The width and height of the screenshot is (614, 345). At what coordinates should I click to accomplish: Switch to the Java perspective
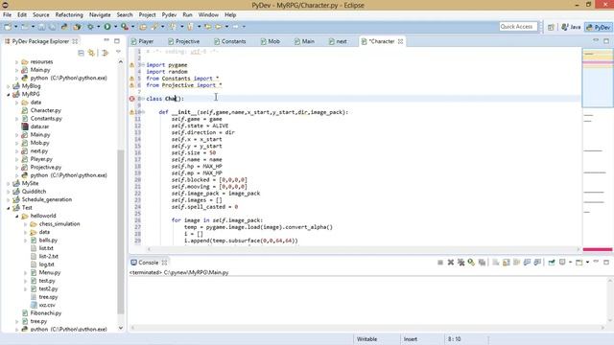click(x=571, y=27)
